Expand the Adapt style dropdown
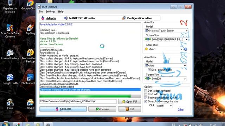This screenshot has width=225, height=126. coord(181,49)
